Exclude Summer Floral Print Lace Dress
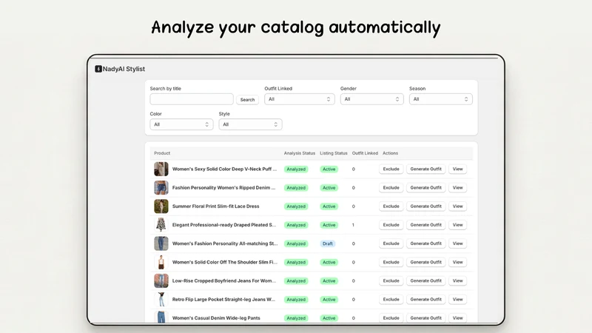Image resolution: width=592 pixels, height=333 pixels. [x=391, y=206]
